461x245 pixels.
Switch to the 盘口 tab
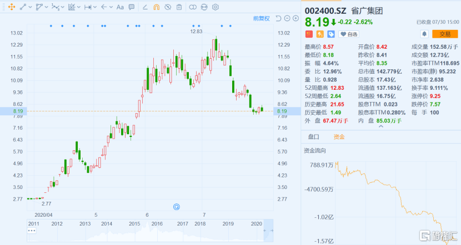(313, 137)
